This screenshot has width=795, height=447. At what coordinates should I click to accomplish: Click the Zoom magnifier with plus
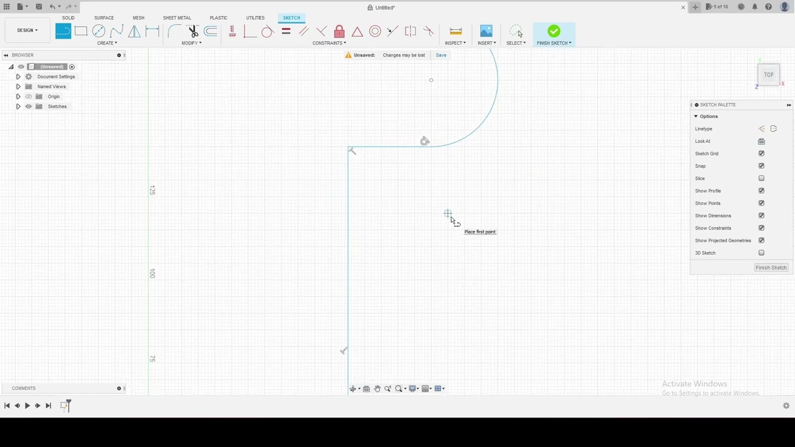click(x=388, y=389)
